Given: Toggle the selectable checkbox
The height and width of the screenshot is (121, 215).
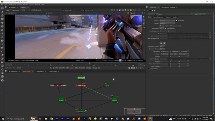Looking at the screenshot, I should 176,21.
